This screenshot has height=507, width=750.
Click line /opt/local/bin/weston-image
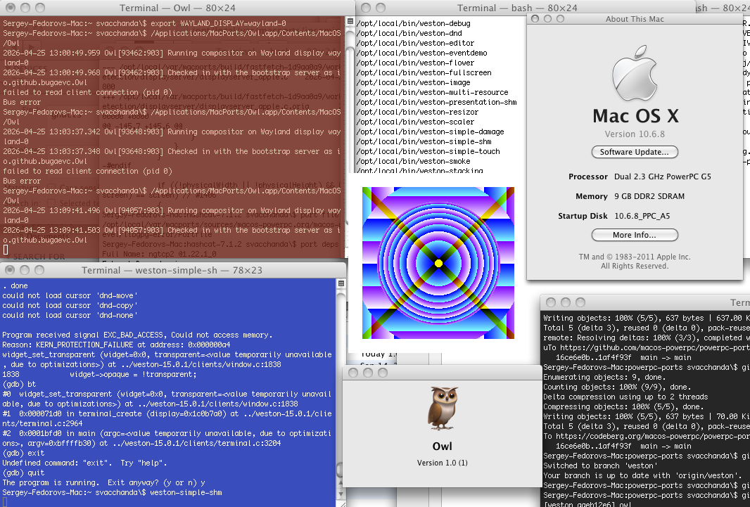tap(413, 82)
